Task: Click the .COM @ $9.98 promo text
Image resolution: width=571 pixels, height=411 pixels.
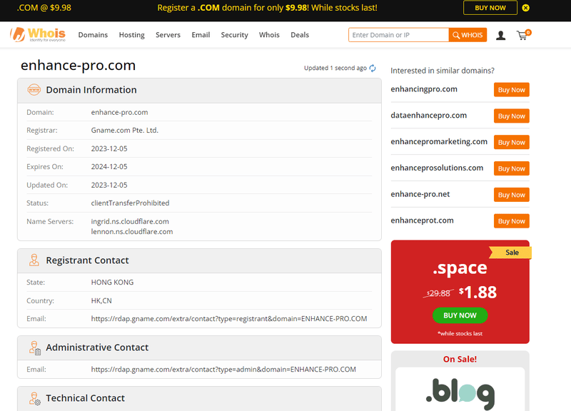Action: [44, 8]
